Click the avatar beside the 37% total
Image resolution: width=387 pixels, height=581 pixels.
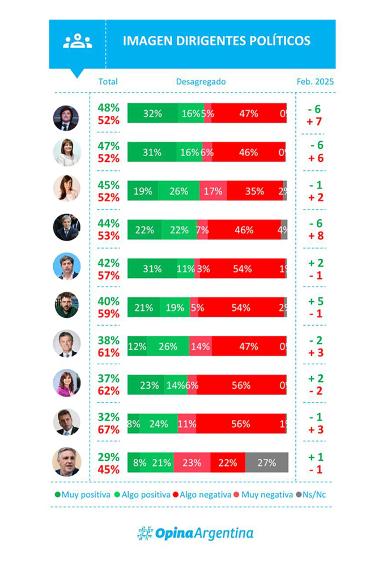[66, 384]
